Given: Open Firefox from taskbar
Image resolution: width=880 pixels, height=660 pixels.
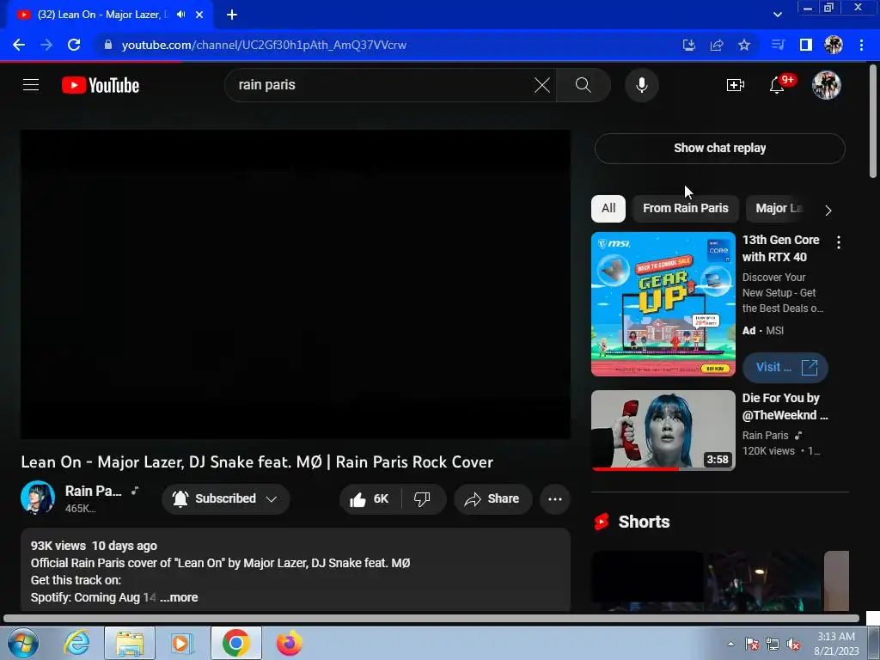Looking at the screenshot, I should (289, 643).
